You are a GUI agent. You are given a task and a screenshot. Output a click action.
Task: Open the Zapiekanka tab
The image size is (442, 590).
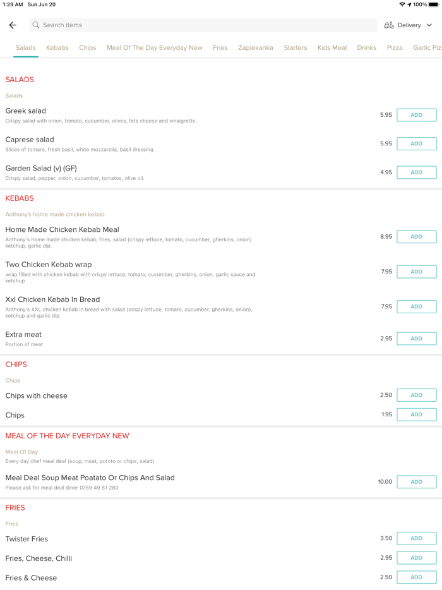point(256,48)
